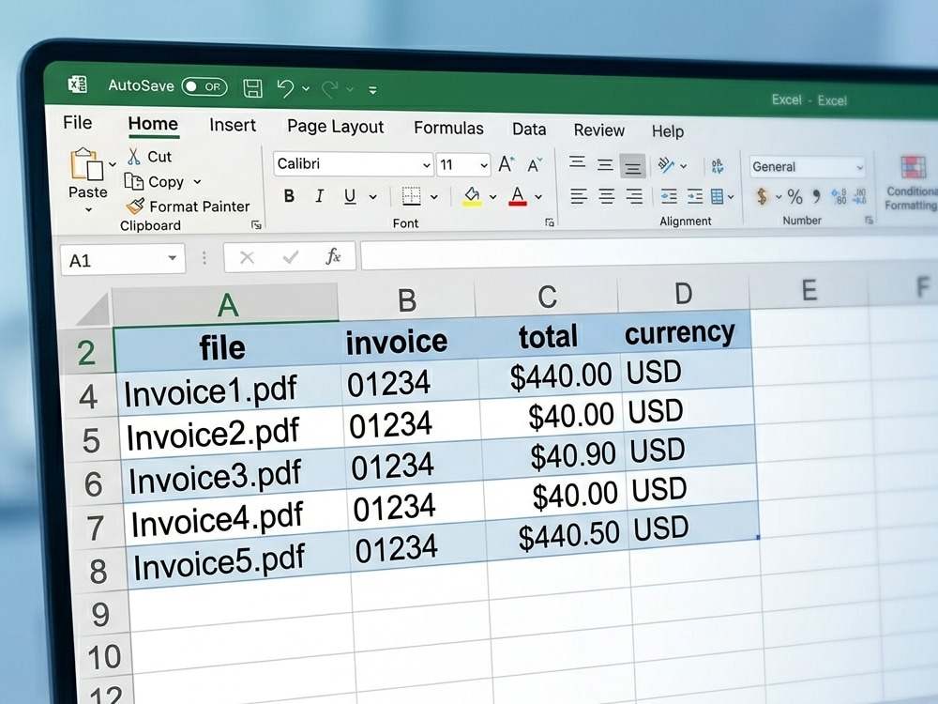Click the Cut button
Screen dimensions: 938x704
pyautogui.click(x=149, y=157)
